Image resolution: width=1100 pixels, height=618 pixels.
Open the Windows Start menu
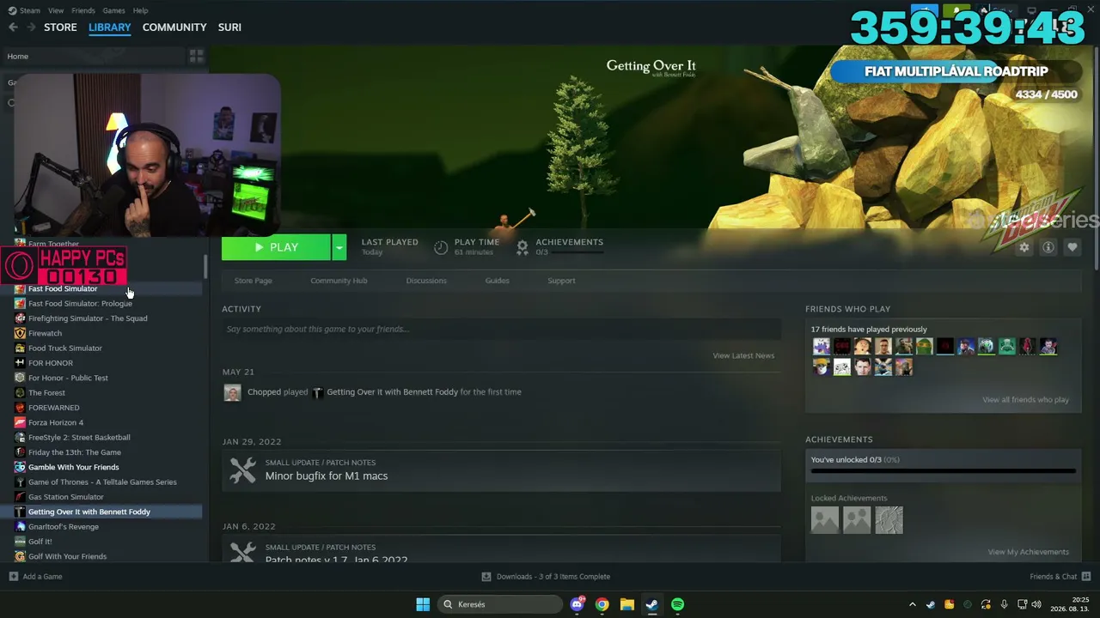coord(423,604)
